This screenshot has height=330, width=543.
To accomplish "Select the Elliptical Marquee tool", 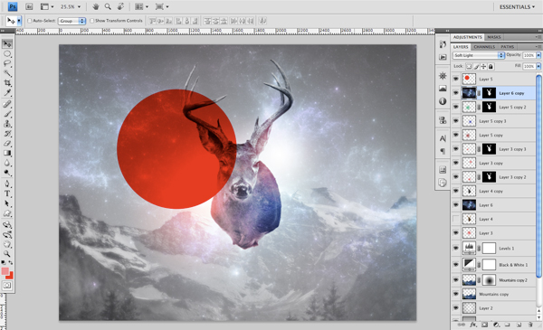I will pyautogui.click(x=7, y=54).
